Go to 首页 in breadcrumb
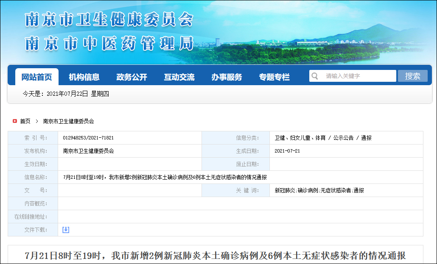 (25, 121)
